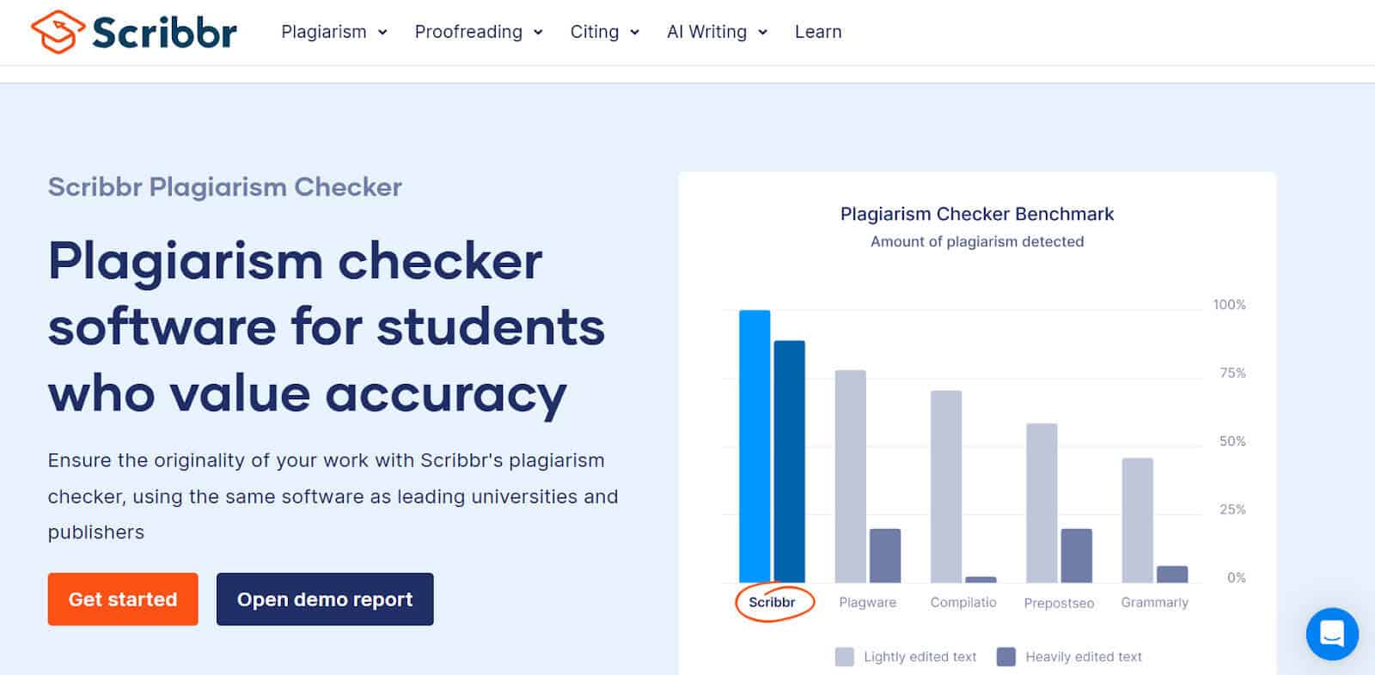The width and height of the screenshot is (1375, 675).
Task: Open the live chat bubble icon
Action: [1331, 635]
